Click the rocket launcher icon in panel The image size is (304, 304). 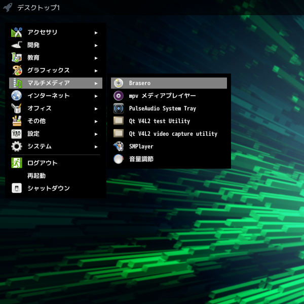coord(8,8)
